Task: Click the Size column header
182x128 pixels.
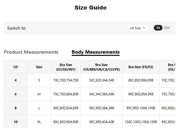Action: click(x=39, y=67)
